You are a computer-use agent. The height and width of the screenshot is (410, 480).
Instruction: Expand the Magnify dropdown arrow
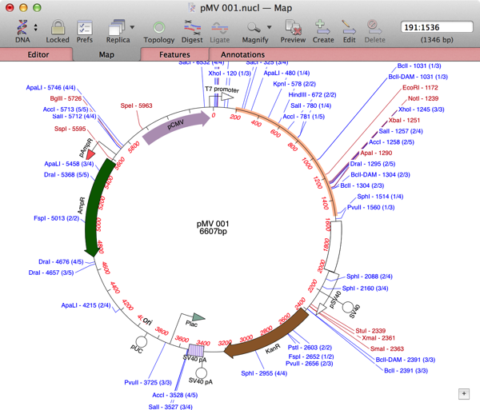pyautogui.click(x=270, y=29)
